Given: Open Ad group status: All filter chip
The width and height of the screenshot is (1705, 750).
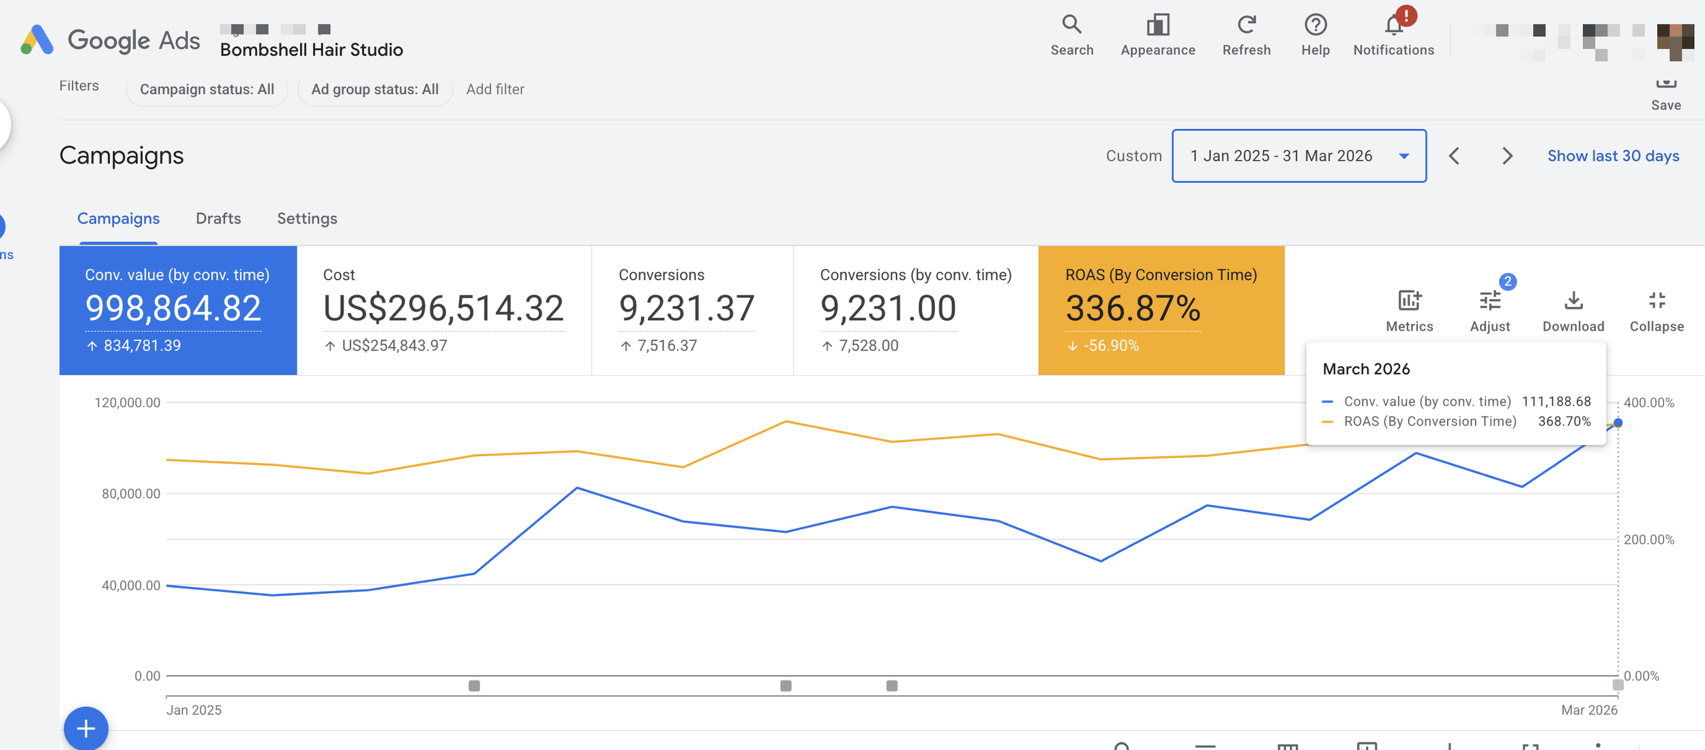Looking at the screenshot, I should pyautogui.click(x=374, y=89).
